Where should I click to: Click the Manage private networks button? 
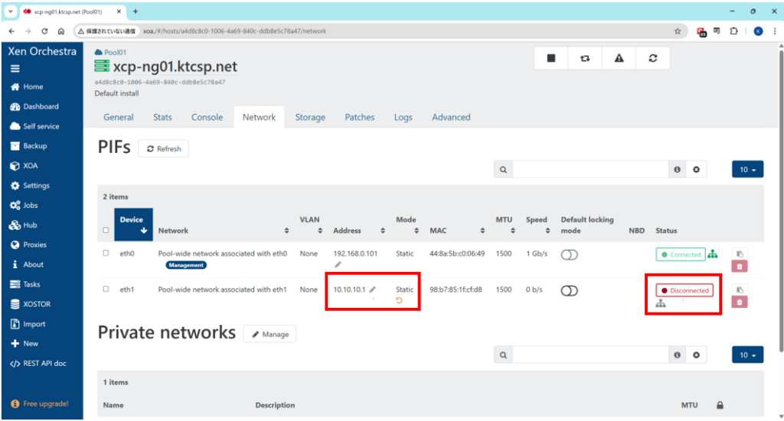coord(269,334)
